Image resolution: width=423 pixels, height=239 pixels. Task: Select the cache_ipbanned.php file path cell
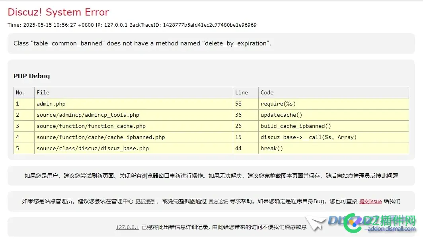tap(101, 137)
